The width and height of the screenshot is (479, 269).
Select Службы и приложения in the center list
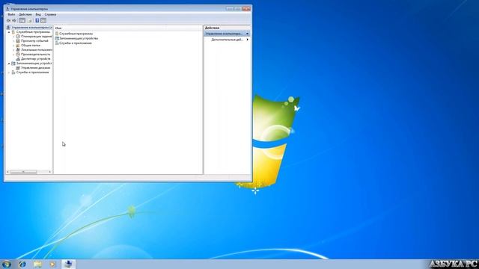tap(75, 43)
